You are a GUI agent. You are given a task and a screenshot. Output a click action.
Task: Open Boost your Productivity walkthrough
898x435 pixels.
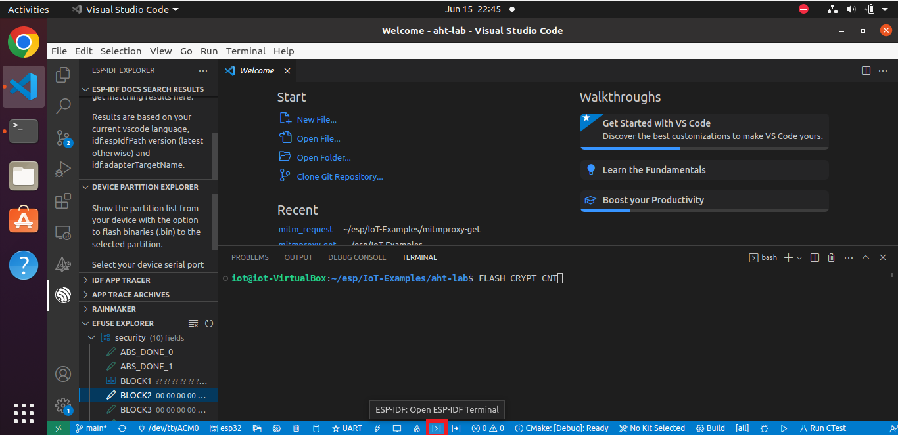point(704,200)
